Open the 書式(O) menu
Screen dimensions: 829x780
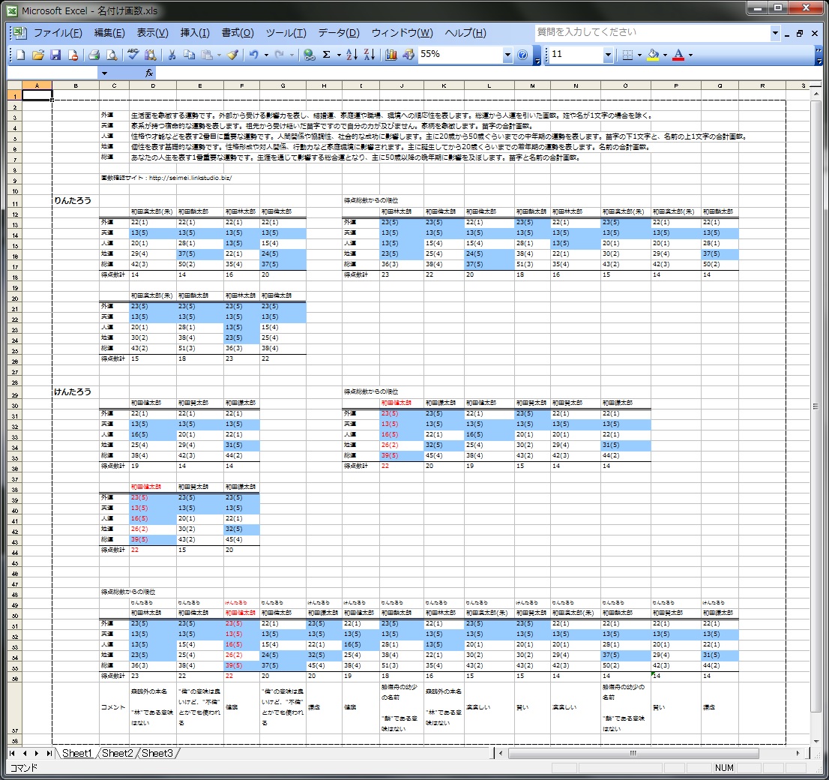(238, 33)
